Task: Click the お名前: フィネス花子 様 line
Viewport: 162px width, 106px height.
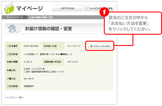Action: coord(34,69)
